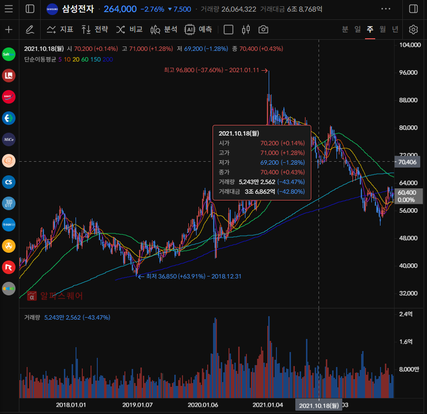Click the 삼성전자 stock name
The image size is (427, 414).
[x=78, y=9]
